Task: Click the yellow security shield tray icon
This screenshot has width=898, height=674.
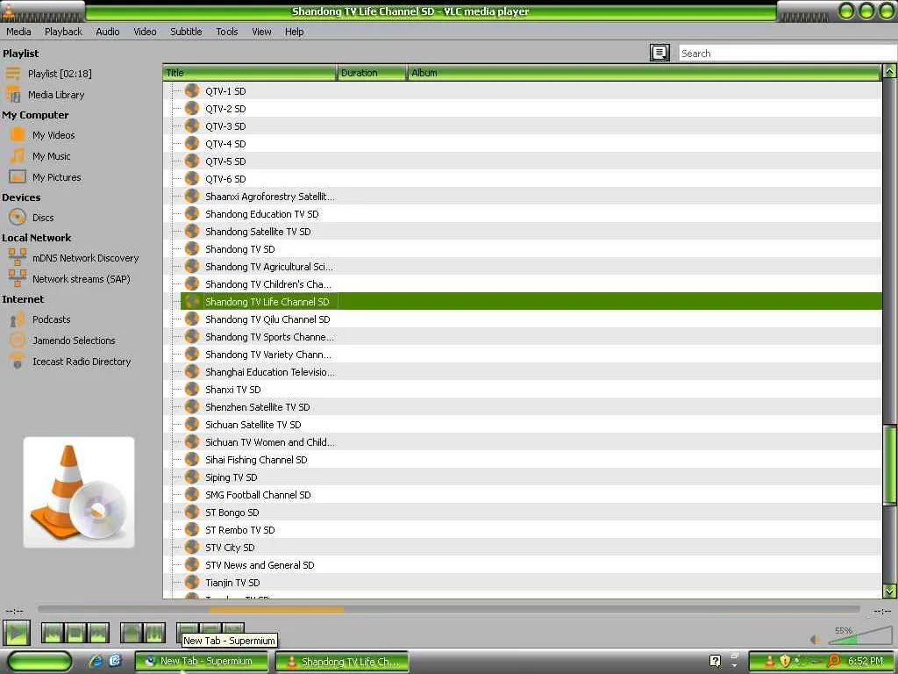Action: [785, 661]
